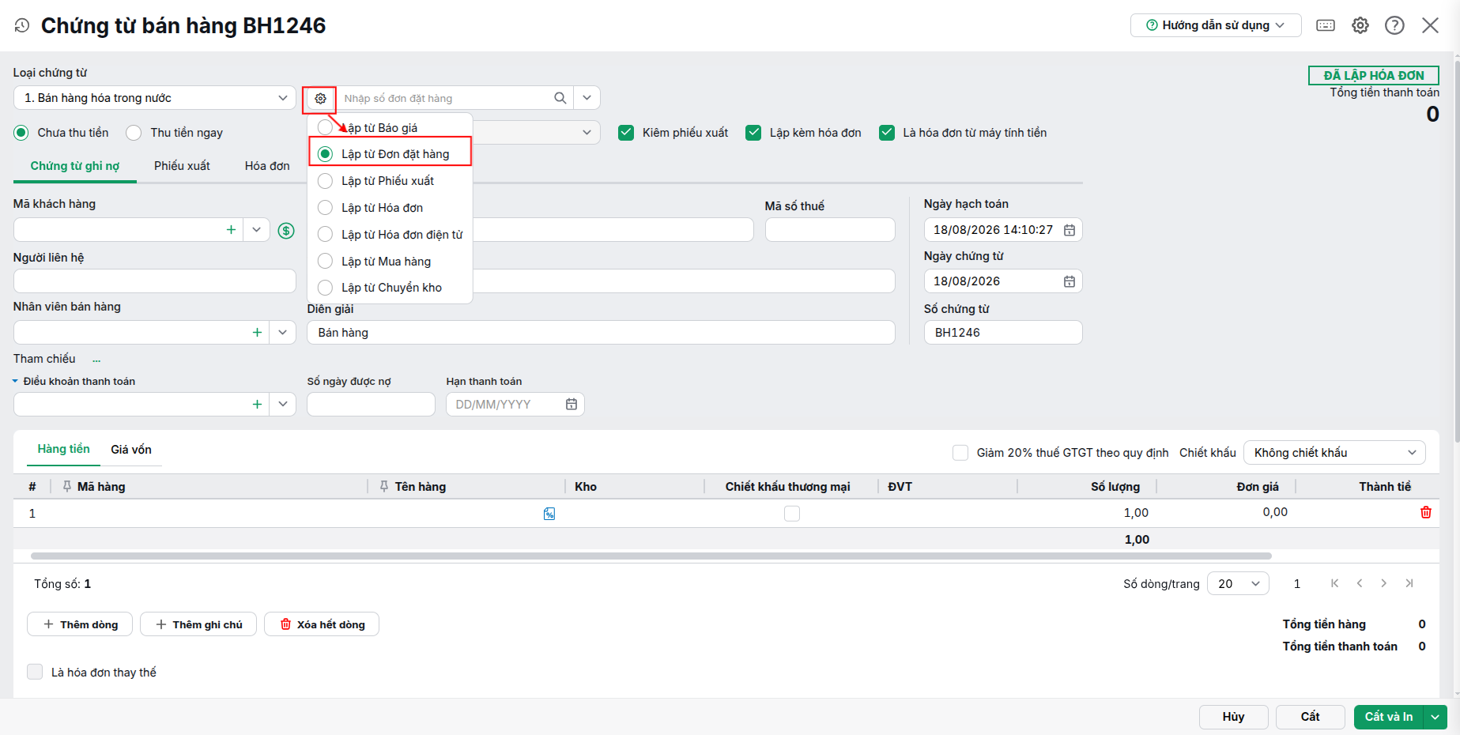The height and width of the screenshot is (735, 1460).
Task: Pin the Tên hàng column
Action: [x=384, y=486]
